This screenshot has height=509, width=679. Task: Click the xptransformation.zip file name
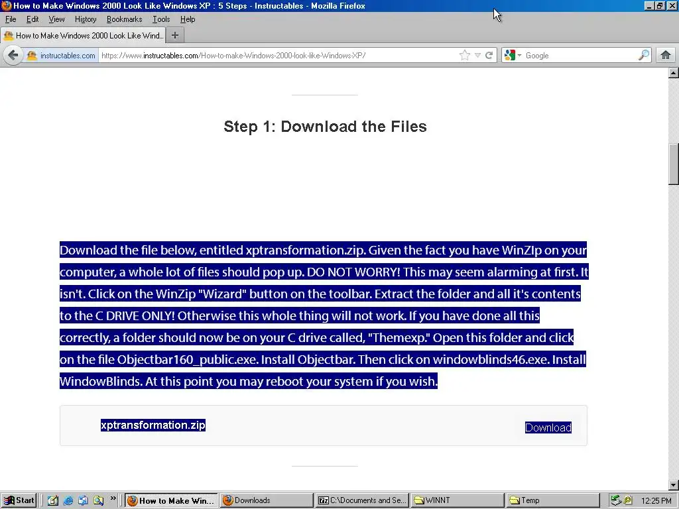click(153, 425)
